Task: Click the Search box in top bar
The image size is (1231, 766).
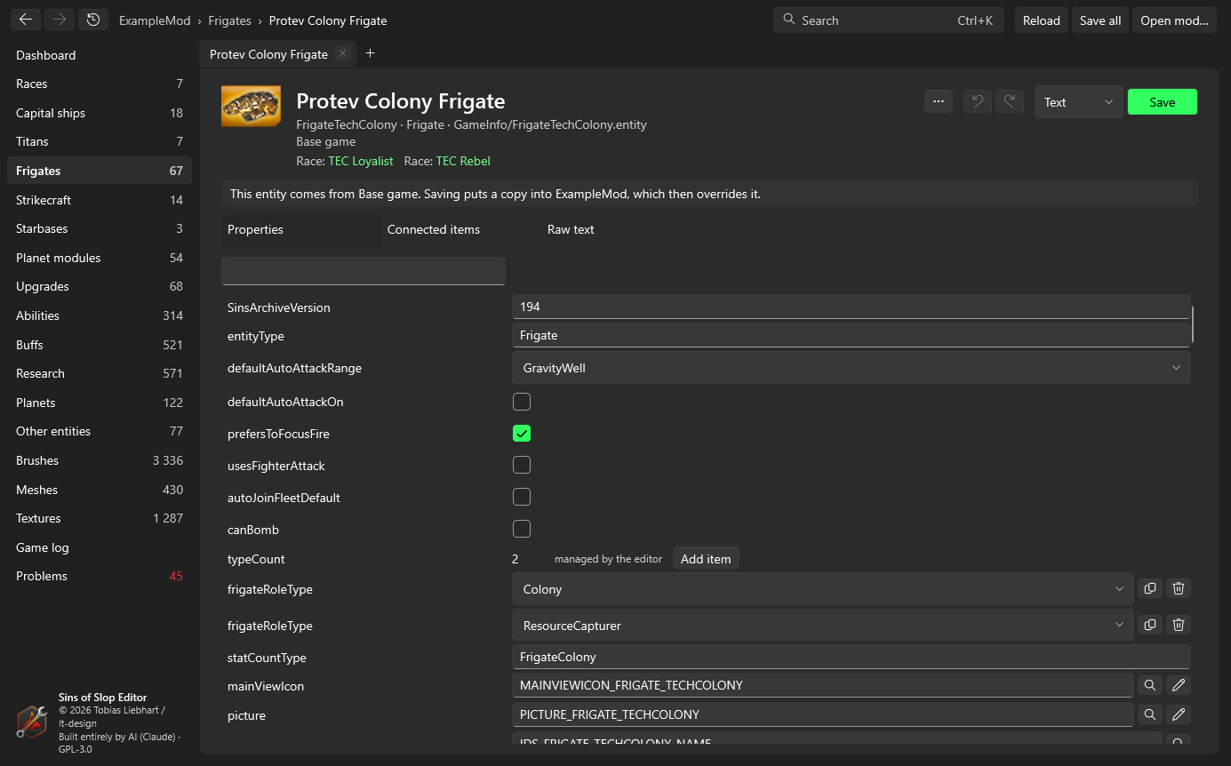Action: pyautogui.click(x=889, y=20)
